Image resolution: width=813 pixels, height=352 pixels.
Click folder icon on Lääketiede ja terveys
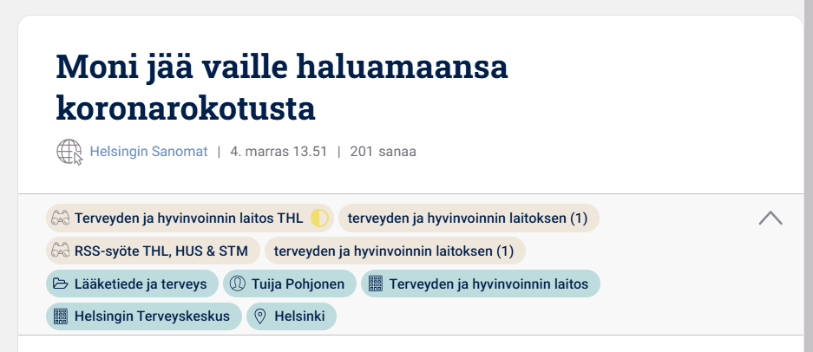[60, 284]
